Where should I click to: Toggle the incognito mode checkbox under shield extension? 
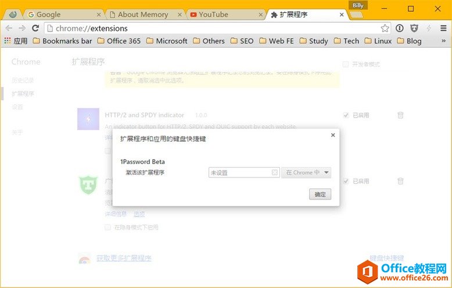point(108,227)
